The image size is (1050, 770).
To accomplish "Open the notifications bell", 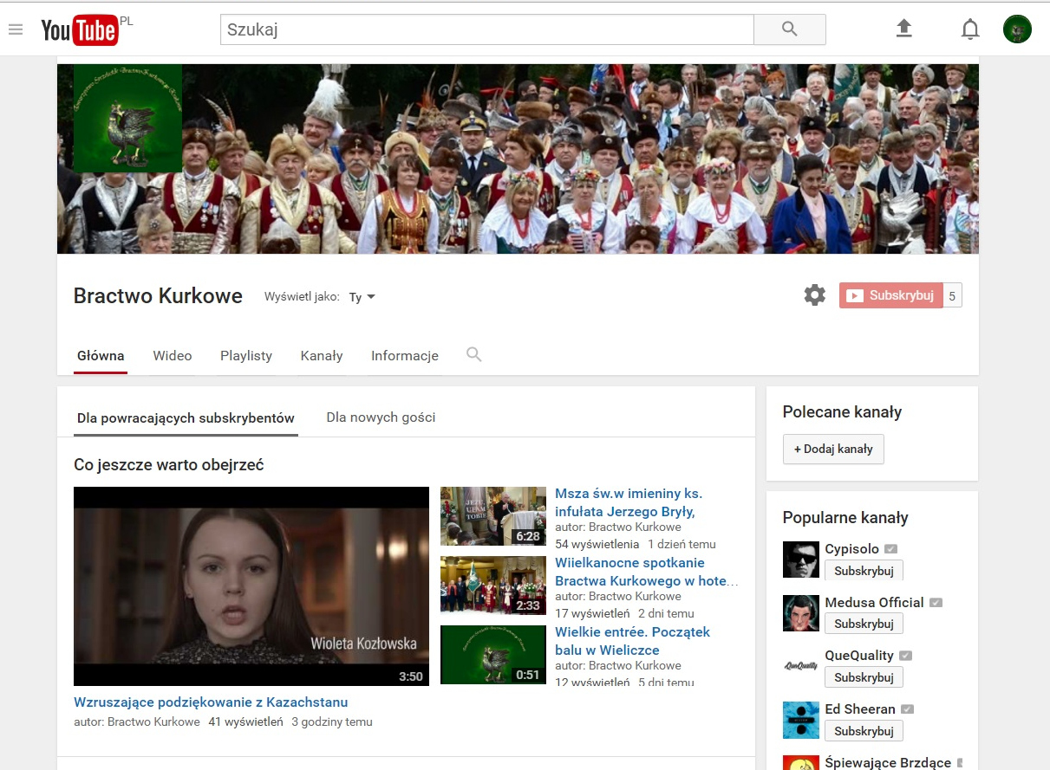I will 970,29.
